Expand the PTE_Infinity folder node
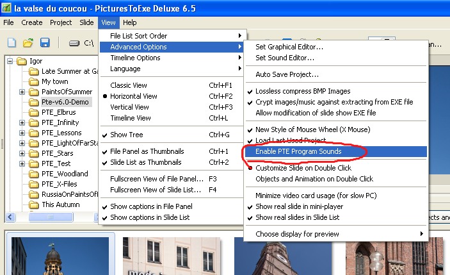450x275 pixels. pyautogui.click(x=22, y=122)
